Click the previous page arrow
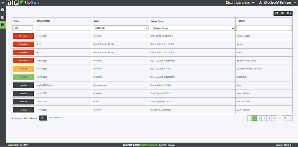The height and width of the screenshot is (147, 298). [250, 118]
